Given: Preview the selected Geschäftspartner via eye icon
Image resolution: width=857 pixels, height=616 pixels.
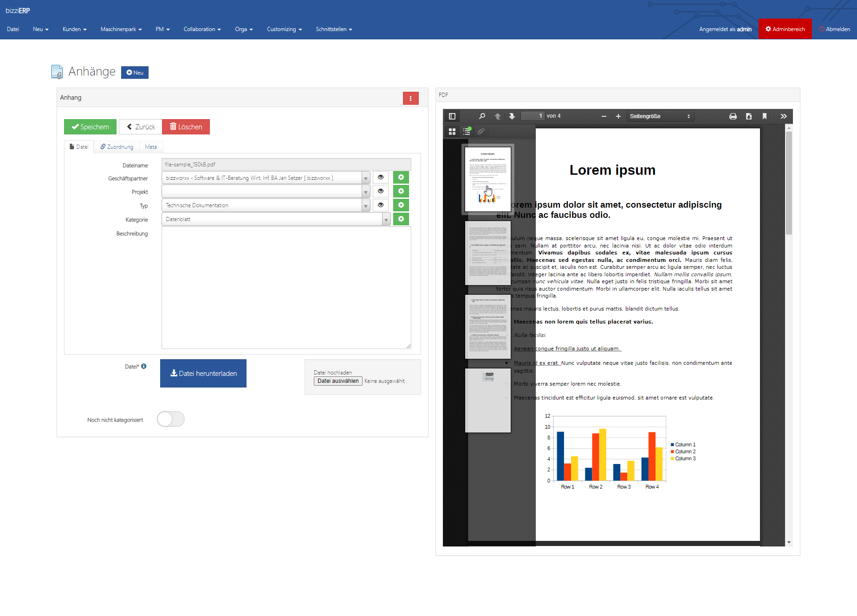Looking at the screenshot, I should click(380, 177).
